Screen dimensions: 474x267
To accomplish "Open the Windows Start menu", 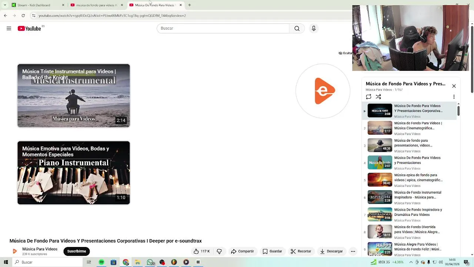I will [x=6, y=262].
